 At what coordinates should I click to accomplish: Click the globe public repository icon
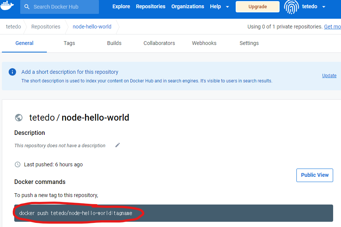(x=19, y=118)
